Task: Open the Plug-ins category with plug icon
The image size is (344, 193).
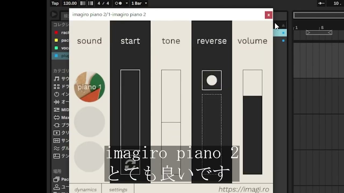Action: (61, 125)
